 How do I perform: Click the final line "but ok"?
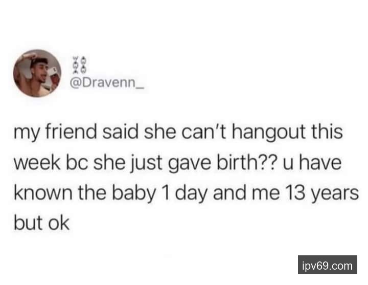click(41, 223)
